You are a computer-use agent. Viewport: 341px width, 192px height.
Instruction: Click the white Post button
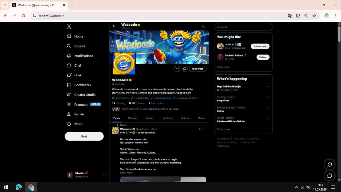(84, 136)
